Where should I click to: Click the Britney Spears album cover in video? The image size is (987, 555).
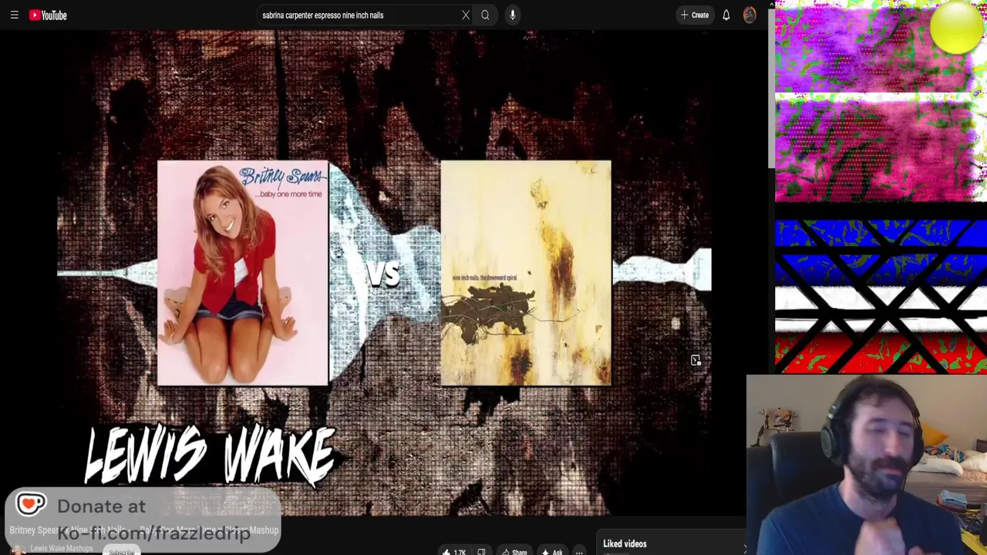point(243,273)
